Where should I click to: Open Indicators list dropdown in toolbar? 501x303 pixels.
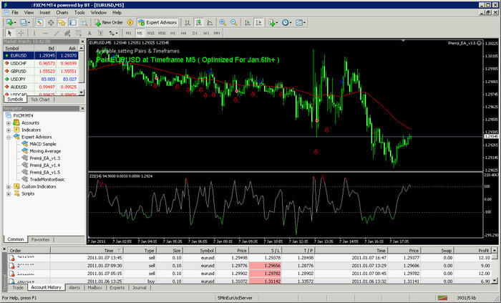273,22
